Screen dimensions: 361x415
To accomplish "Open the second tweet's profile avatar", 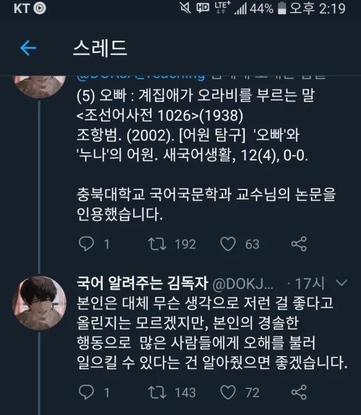I will (39, 303).
